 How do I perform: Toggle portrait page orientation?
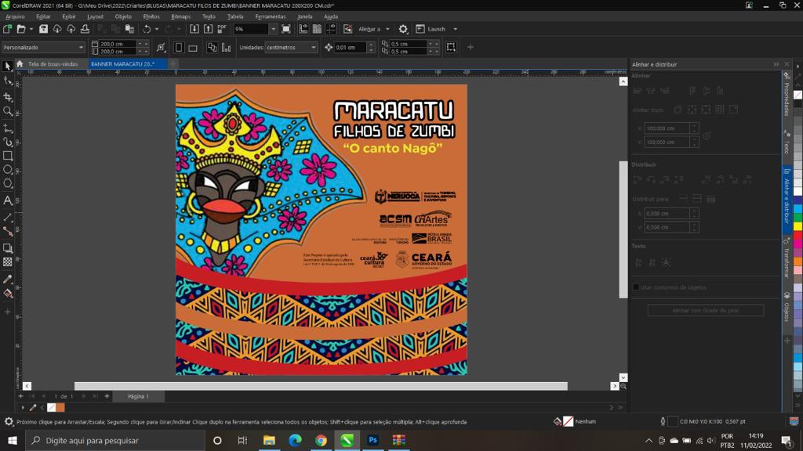[179, 47]
